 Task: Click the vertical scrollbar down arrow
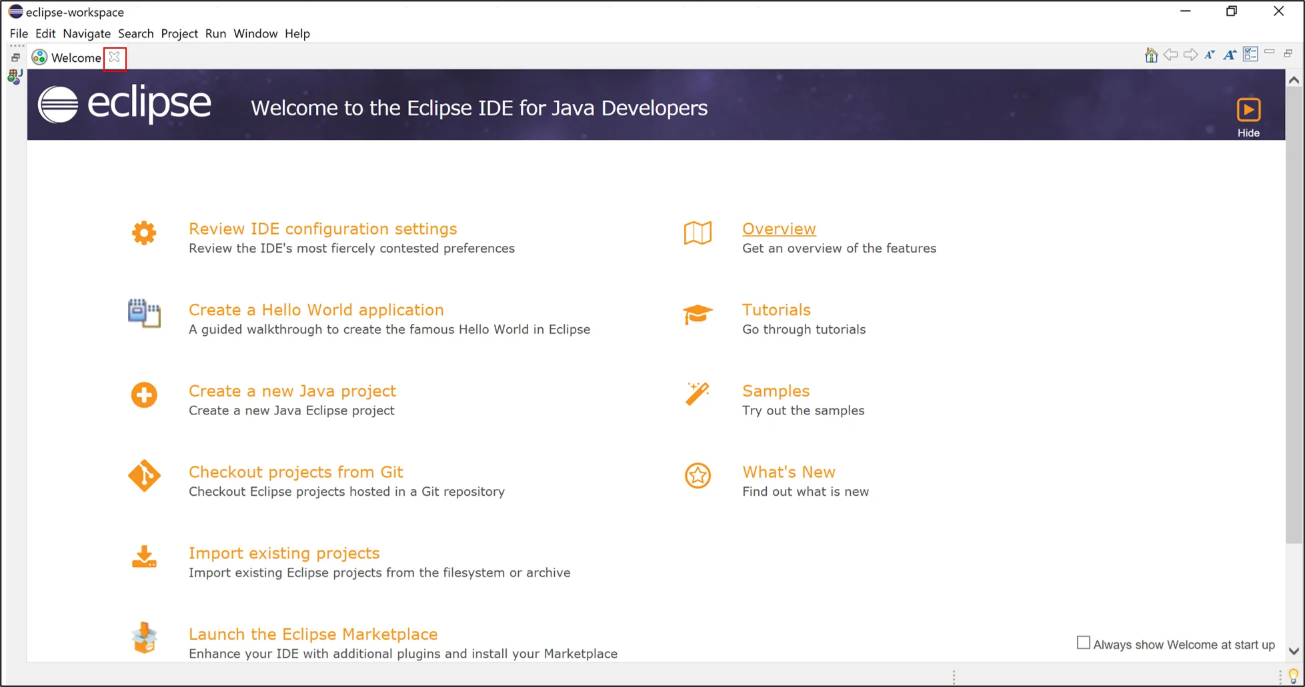1294,652
